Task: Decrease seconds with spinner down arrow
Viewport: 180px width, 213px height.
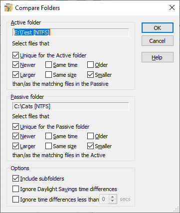Action: 113,201
